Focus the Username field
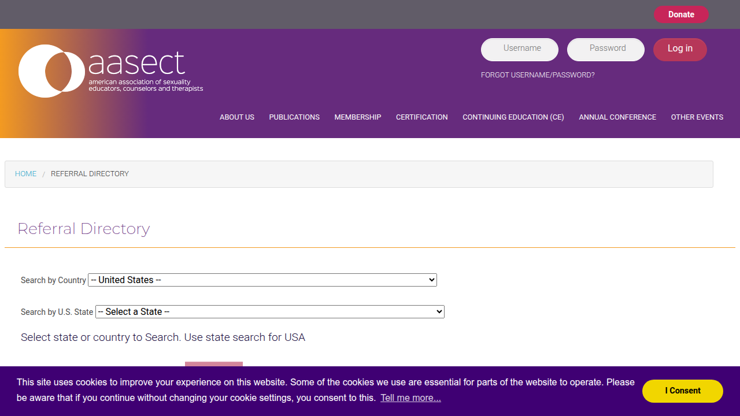740x416 pixels. pyautogui.click(x=520, y=49)
